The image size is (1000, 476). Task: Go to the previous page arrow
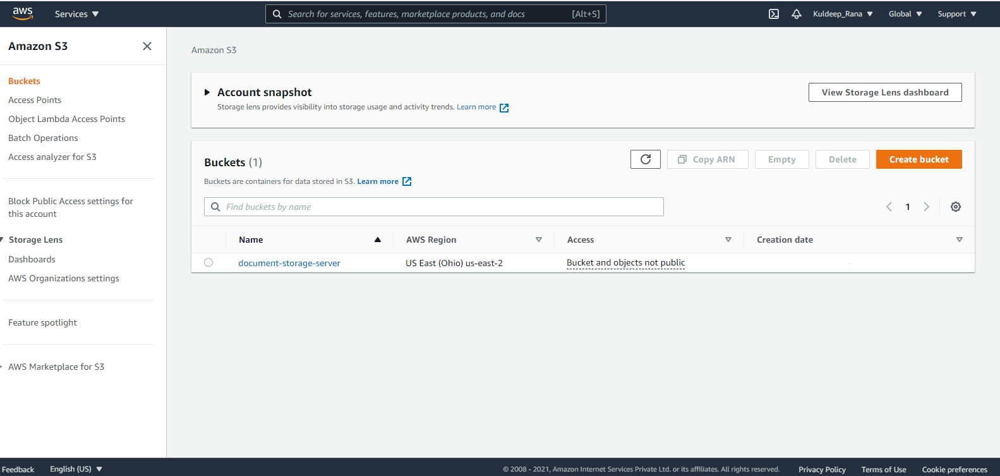click(x=889, y=207)
